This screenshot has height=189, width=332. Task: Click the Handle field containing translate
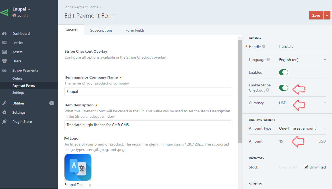tap(302, 46)
